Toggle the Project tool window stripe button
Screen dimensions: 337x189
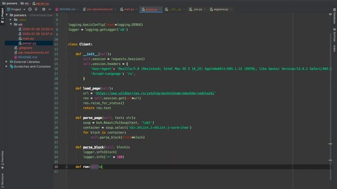2,15
